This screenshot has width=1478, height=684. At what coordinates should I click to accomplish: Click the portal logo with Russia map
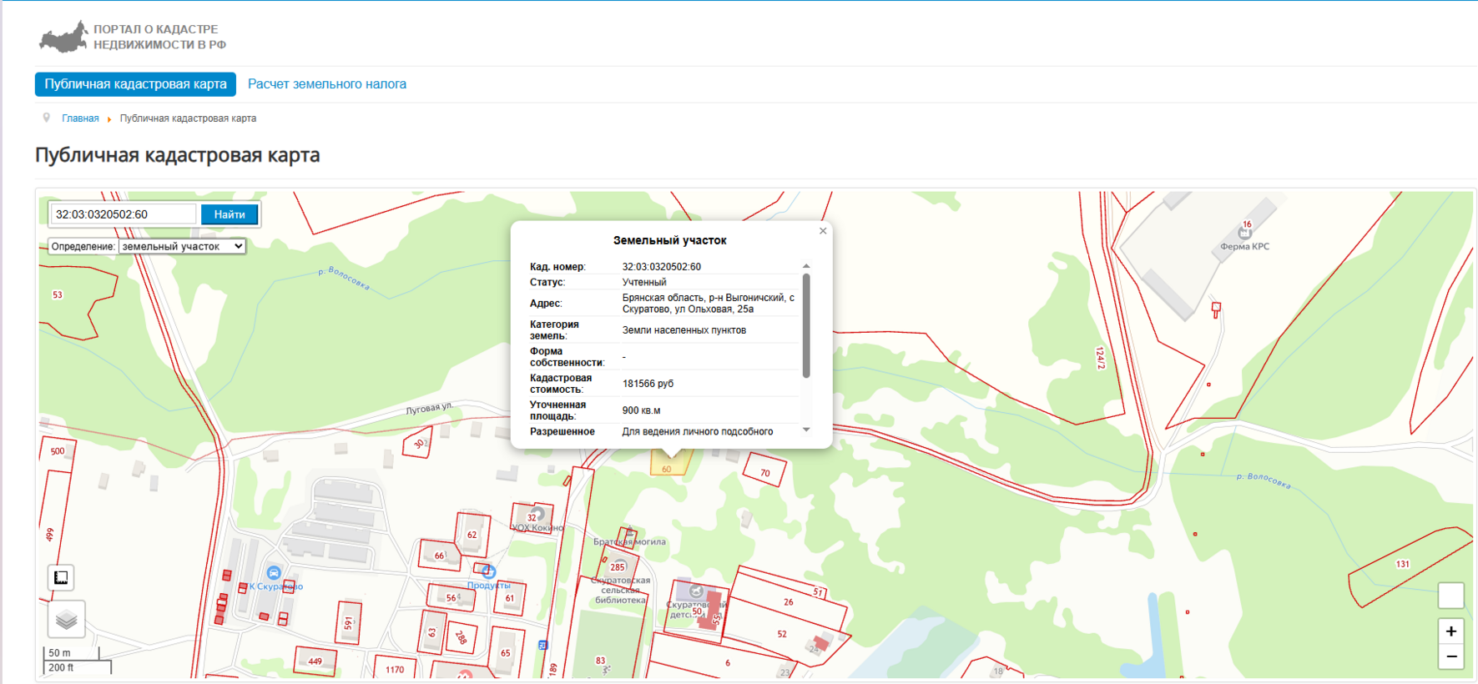(x=63, y=38)
